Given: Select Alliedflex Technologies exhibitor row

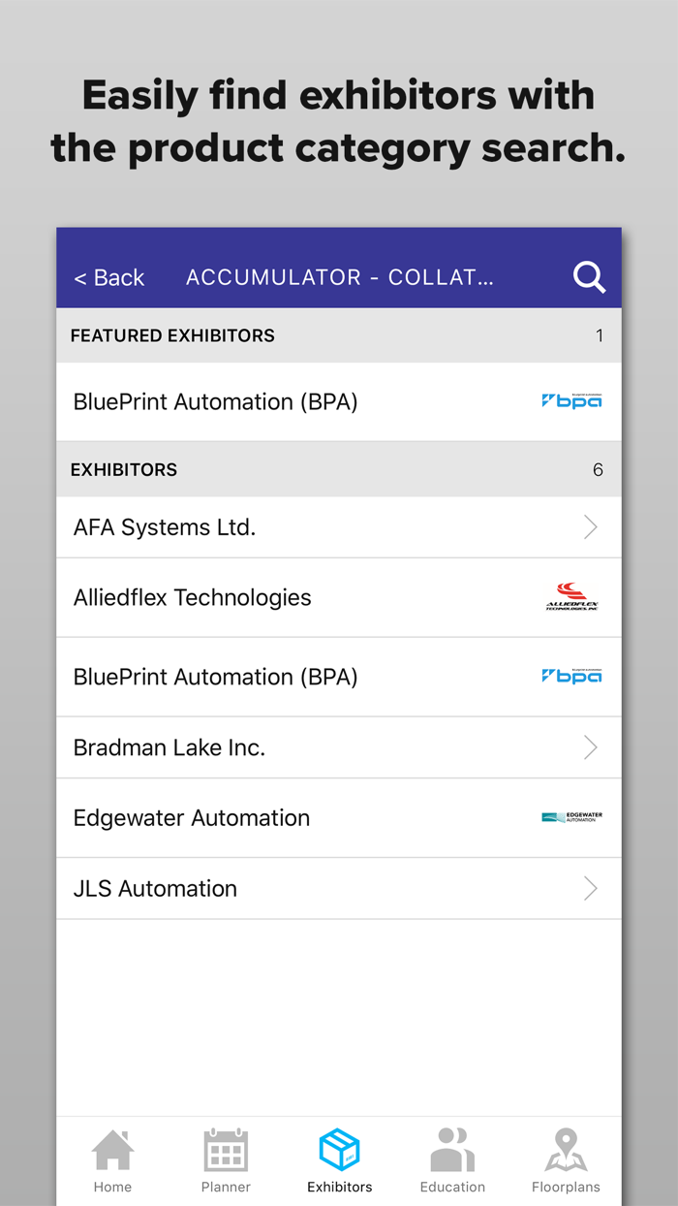Looking at the screenshot, I should (193, 598).
